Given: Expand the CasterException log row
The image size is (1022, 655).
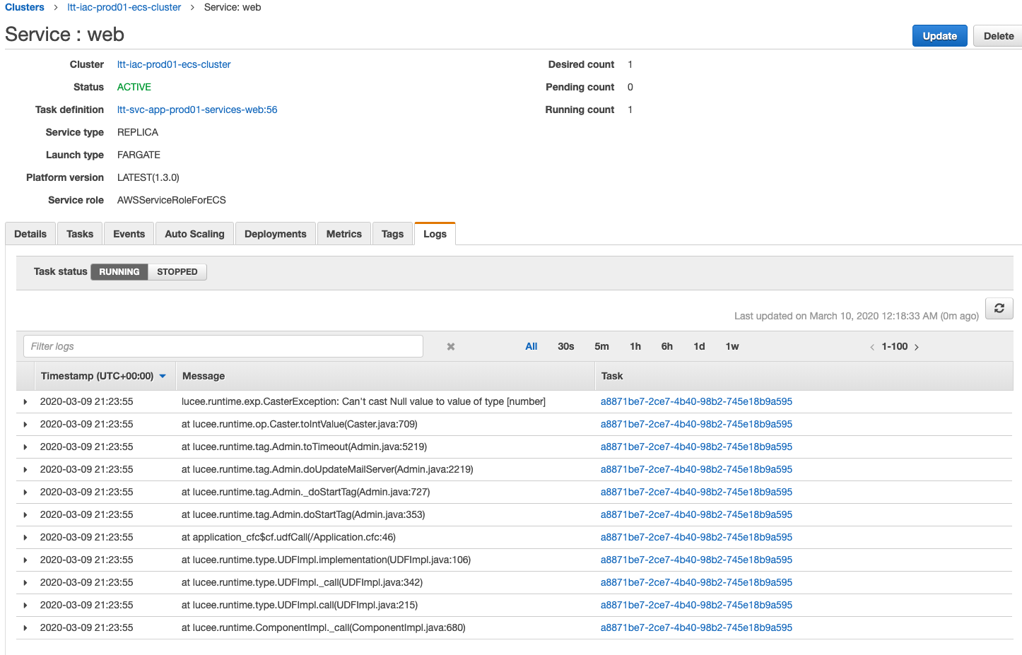Looking at the screenshot, I should point(25,402).
